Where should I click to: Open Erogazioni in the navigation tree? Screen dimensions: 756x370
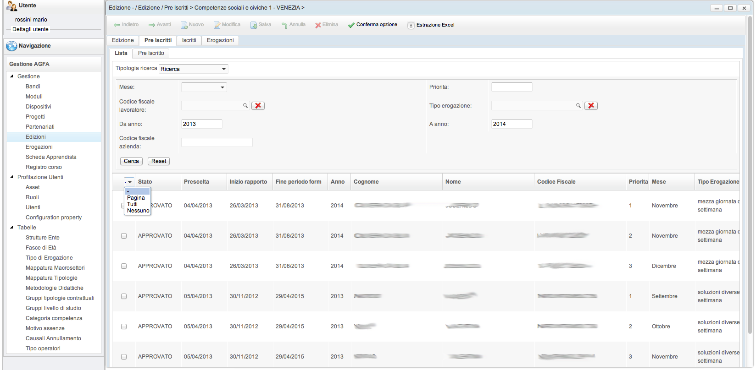pyautogui.click(x=39, y=147)
